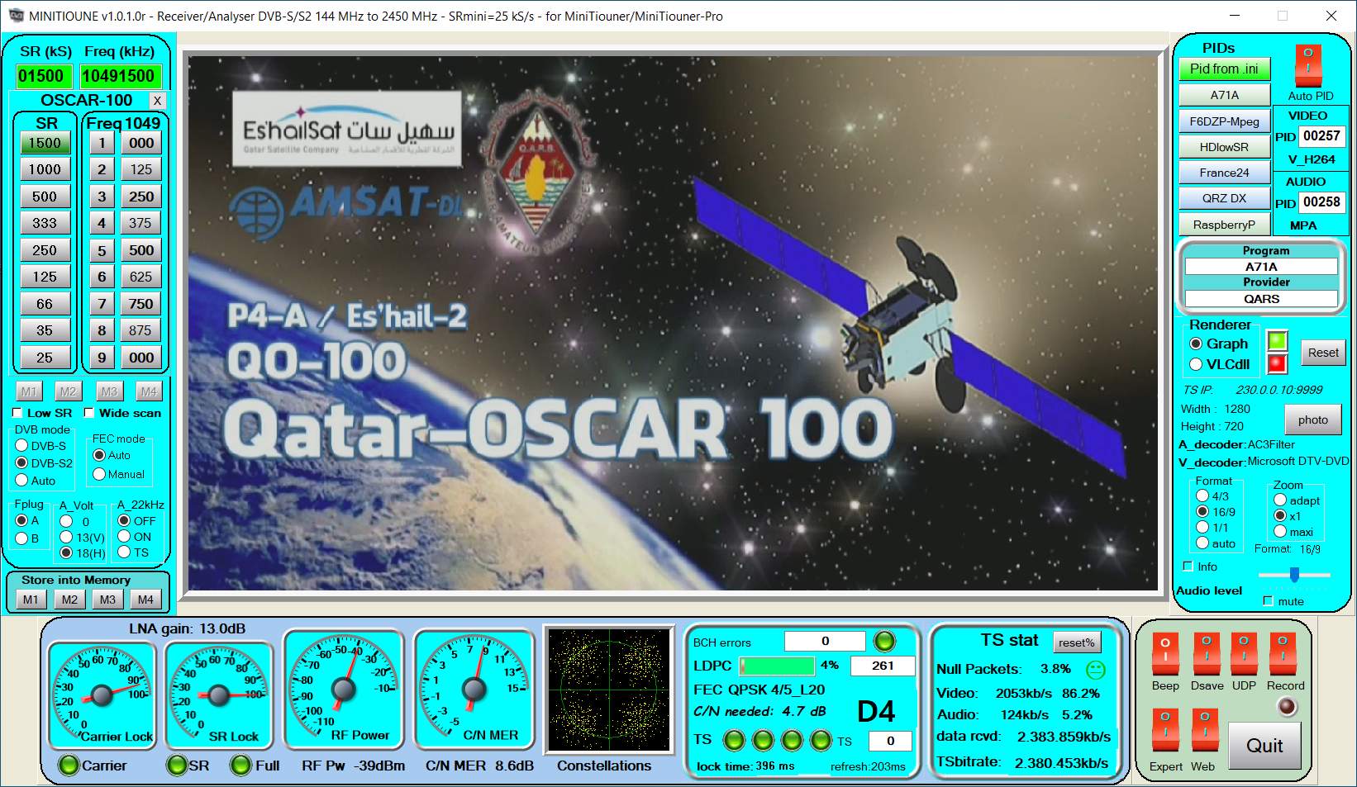Viewport: 1357px width, 787px height.
Task: Store into Memory M3
Action: tap(107, 600)
